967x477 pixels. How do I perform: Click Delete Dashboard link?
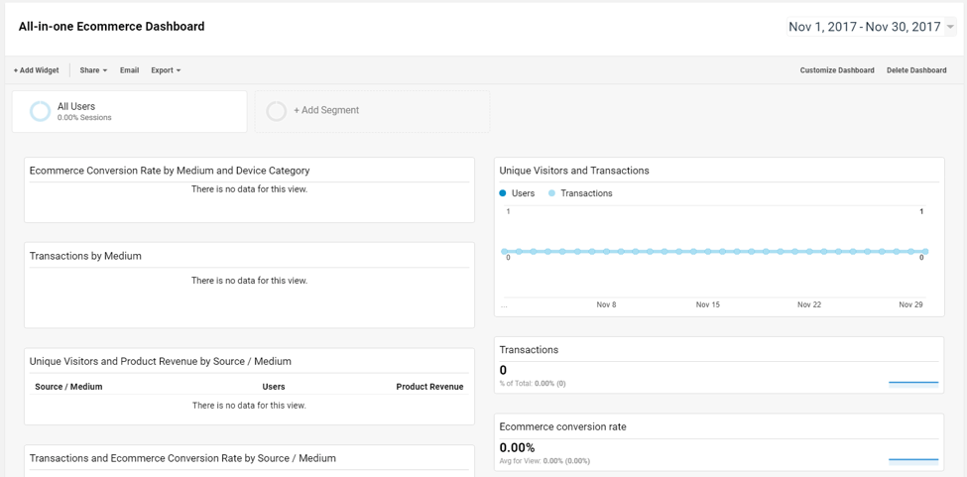[x=916, y=70]
